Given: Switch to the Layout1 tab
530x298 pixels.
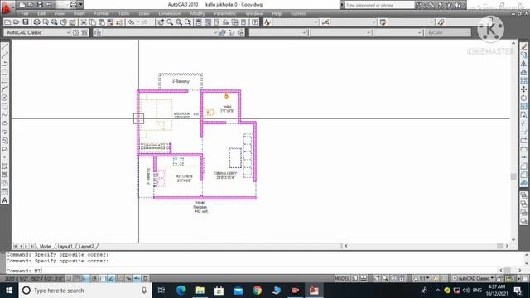Looking at the screenshot, I should point(65,247).
